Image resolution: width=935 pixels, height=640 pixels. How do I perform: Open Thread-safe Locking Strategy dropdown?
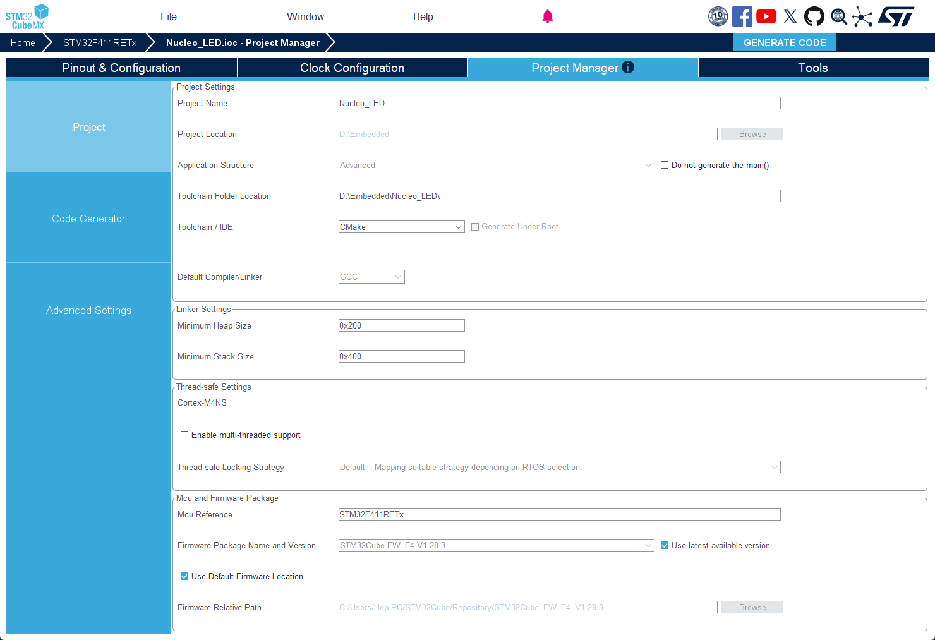[x=559, y=467]
